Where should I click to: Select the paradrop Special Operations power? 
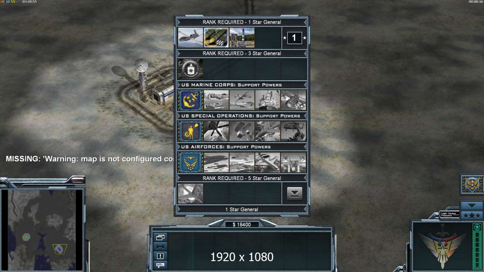[242, 131]
